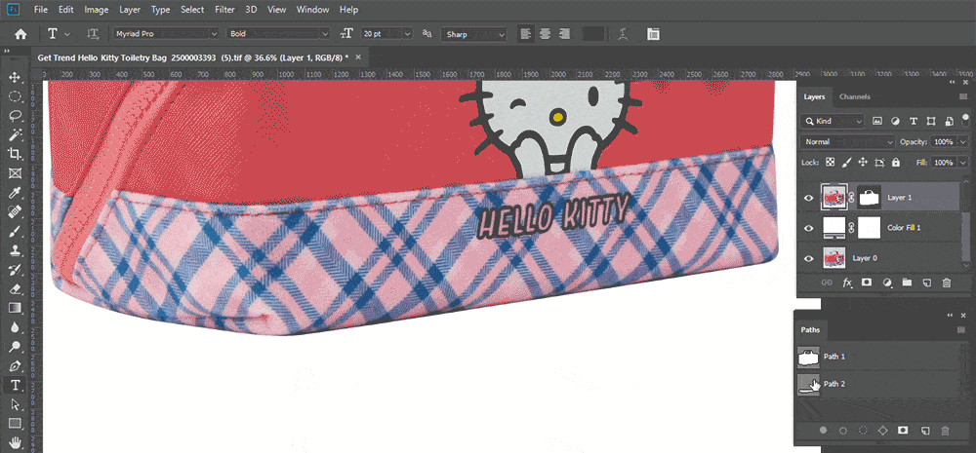Toggle lock all padlock icon

(x=896, y=162)
